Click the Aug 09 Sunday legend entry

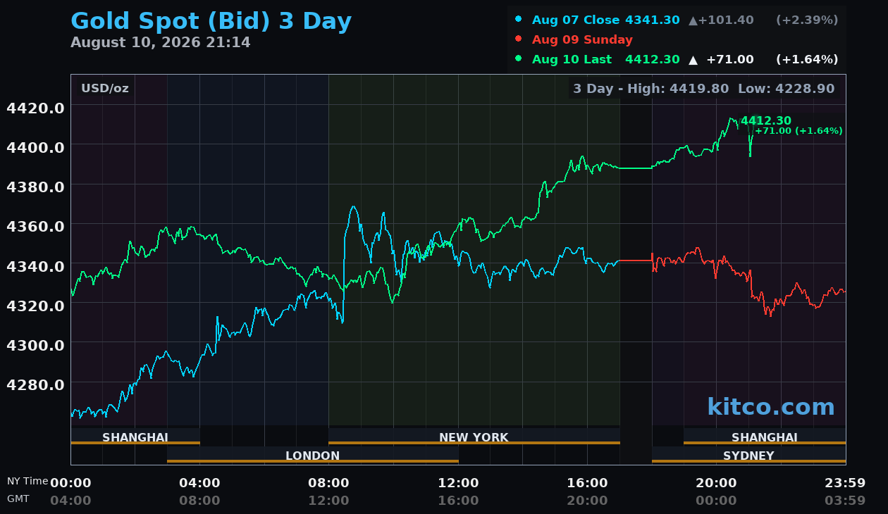(x=582, y=39)
